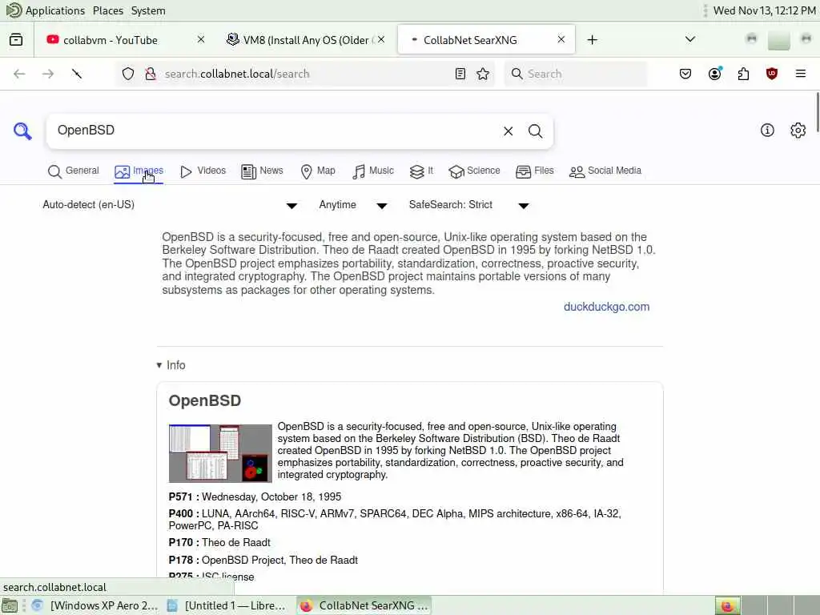Open the Places menu

pyautogui.click(x=108, y=10)
